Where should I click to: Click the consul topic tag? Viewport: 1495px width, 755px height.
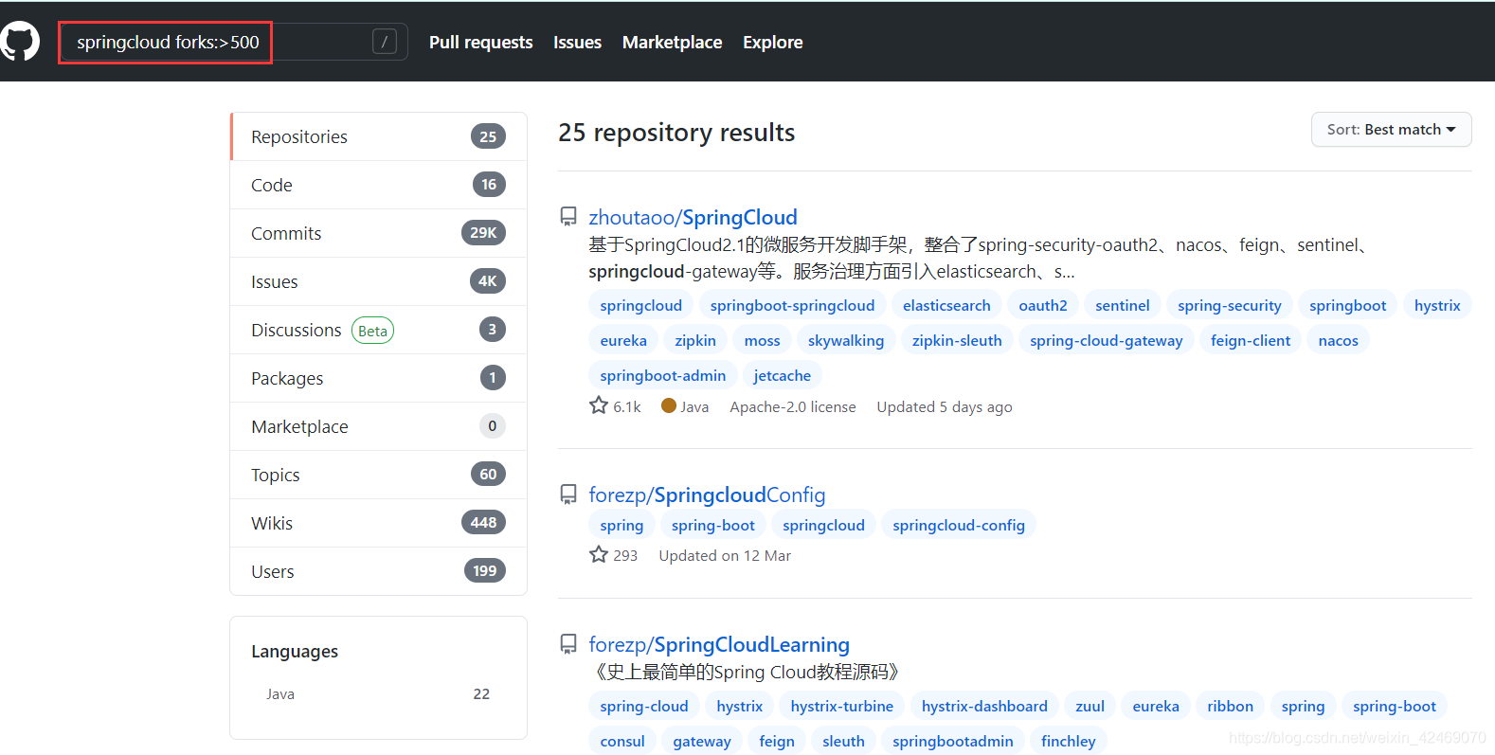point(622,741)
